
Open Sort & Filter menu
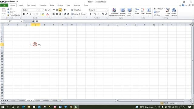click(168, 12)
